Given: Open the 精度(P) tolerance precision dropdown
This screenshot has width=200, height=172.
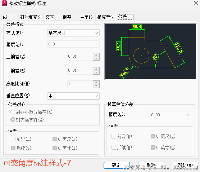Looking at the screenshot, I should (x=73, y=44).
